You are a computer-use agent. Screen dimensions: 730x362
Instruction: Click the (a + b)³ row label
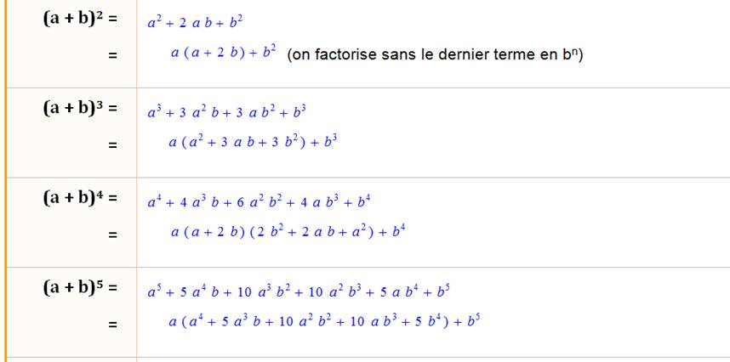pyautogui.click(x=79, y=109)
